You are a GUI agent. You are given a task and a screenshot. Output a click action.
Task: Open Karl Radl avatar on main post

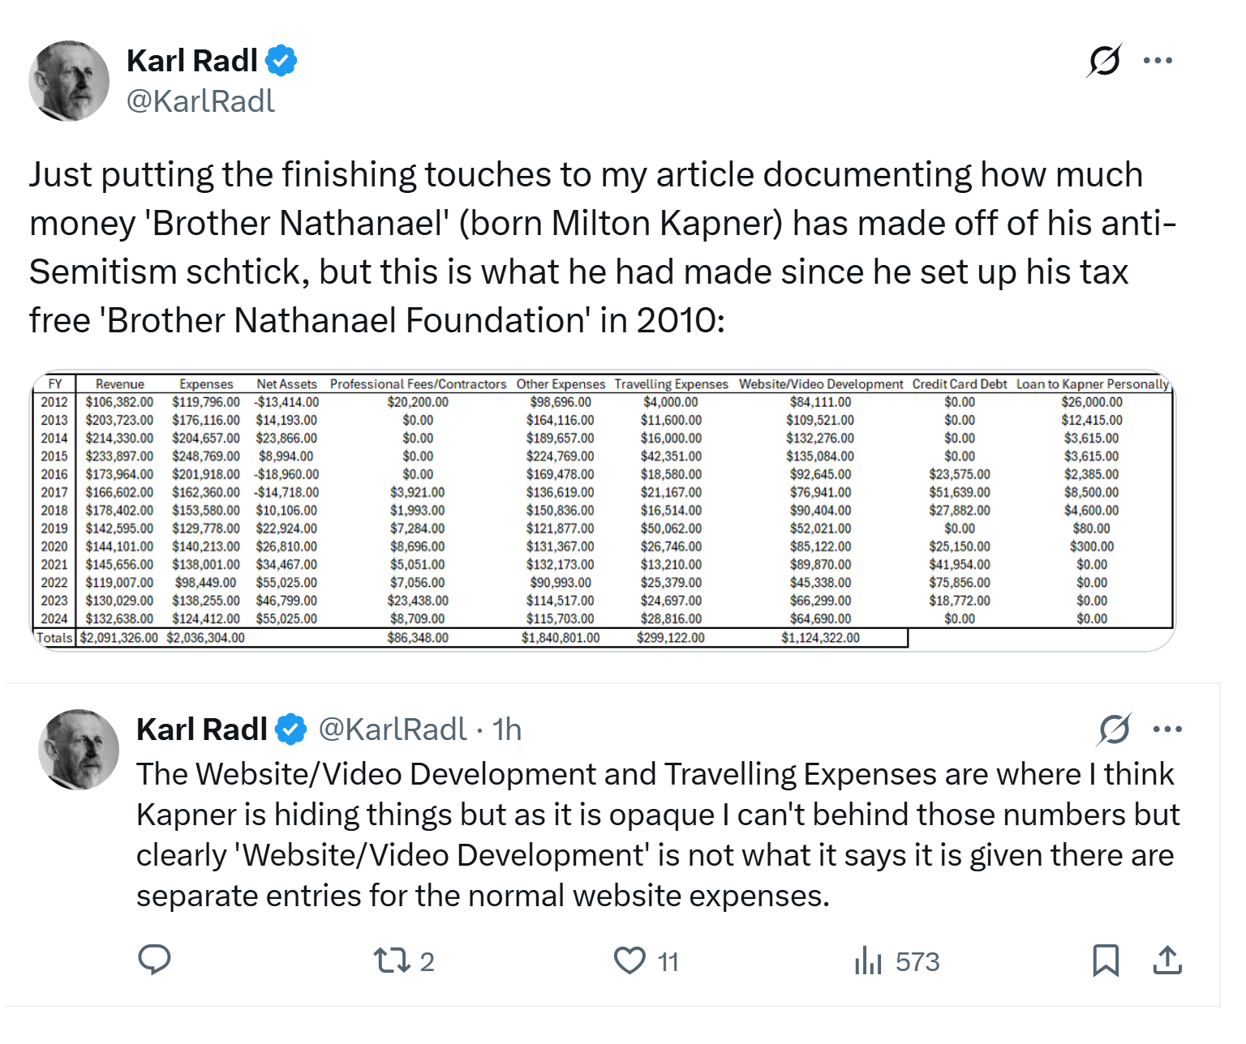point(69,81)
